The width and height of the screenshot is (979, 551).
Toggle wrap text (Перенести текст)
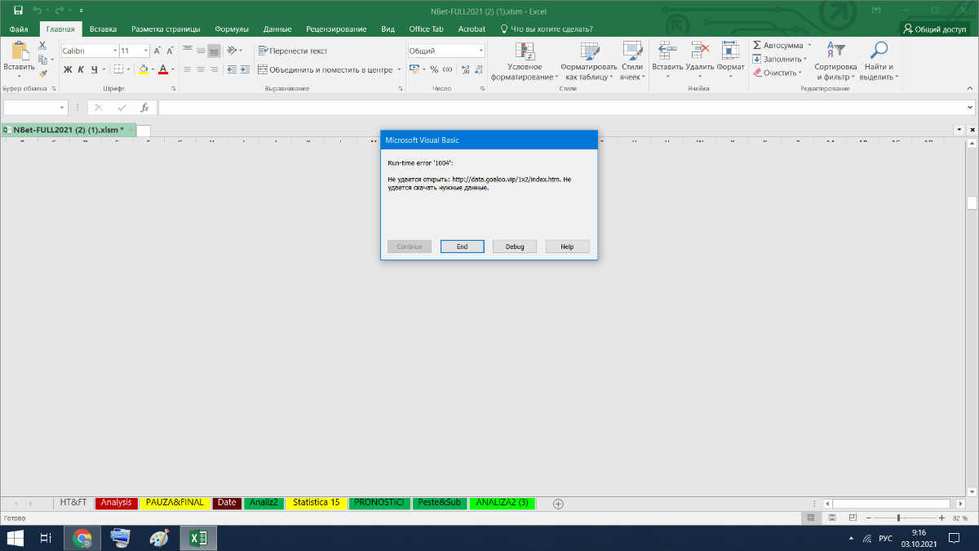click(x=293, y=51)
